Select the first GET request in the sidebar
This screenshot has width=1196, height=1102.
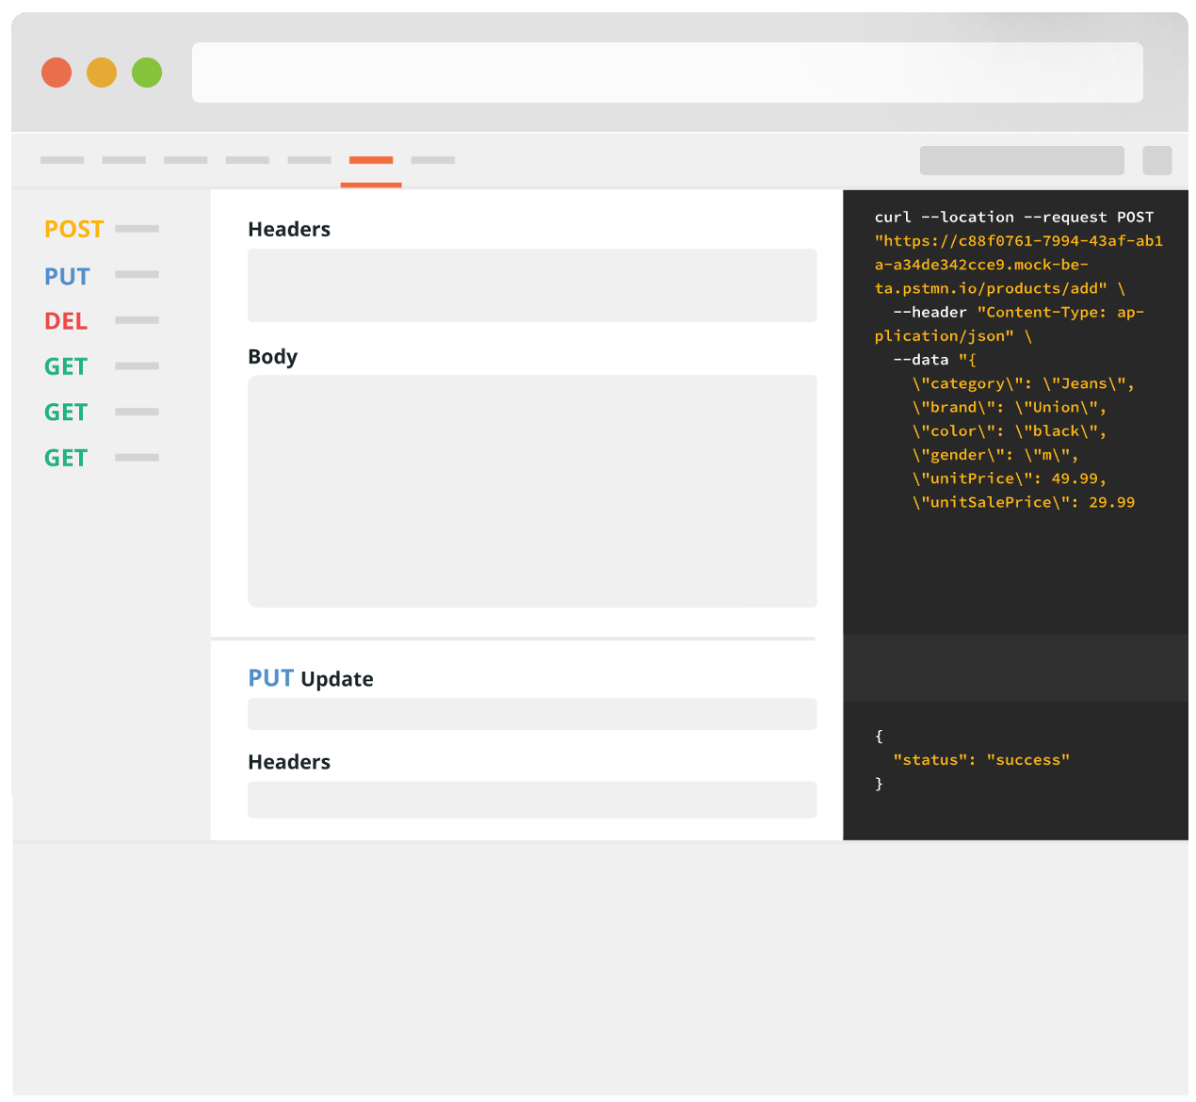coord(66,366)
